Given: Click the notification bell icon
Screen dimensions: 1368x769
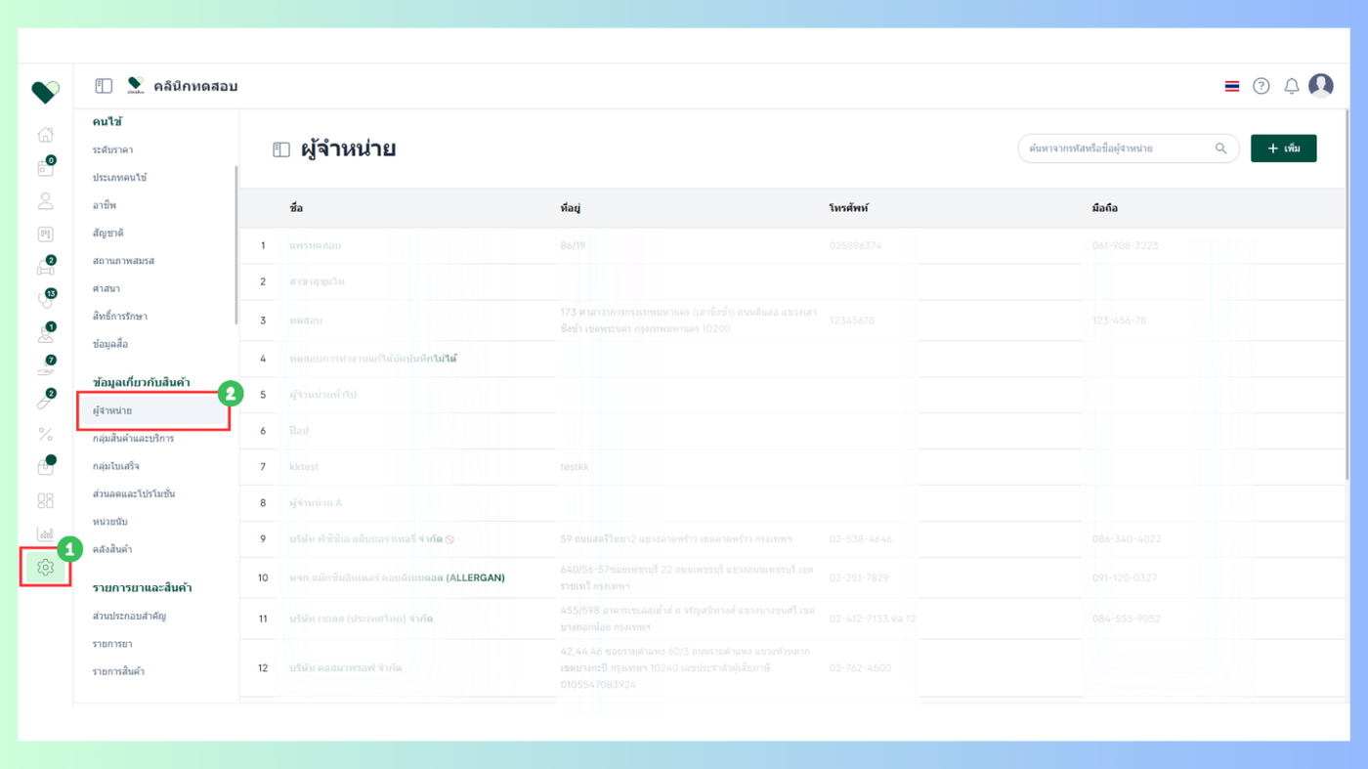Looking at the screenshot, I should coord(1291,86).
